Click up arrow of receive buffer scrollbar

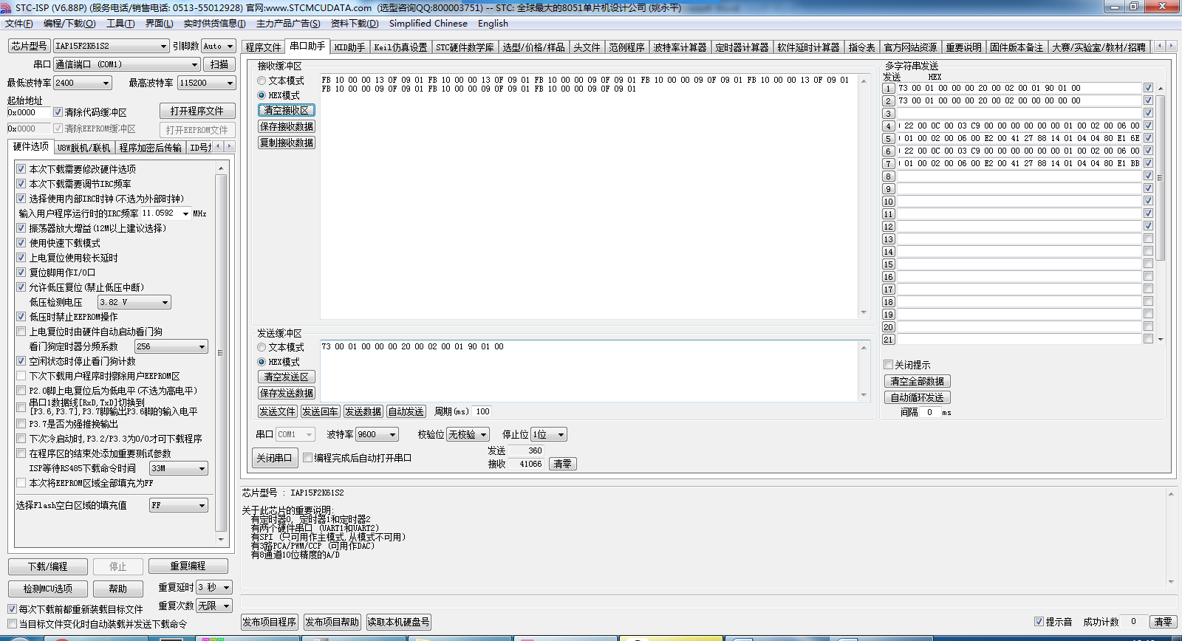[x=864, y=81]
